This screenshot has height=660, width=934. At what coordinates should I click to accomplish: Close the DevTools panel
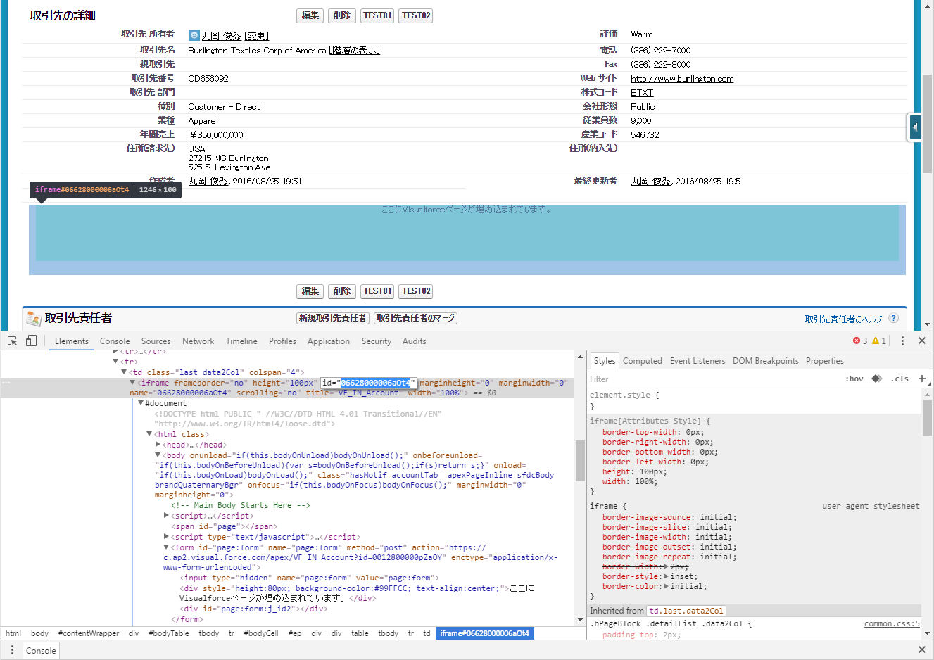pyautogui.click(x=922, y=341)
